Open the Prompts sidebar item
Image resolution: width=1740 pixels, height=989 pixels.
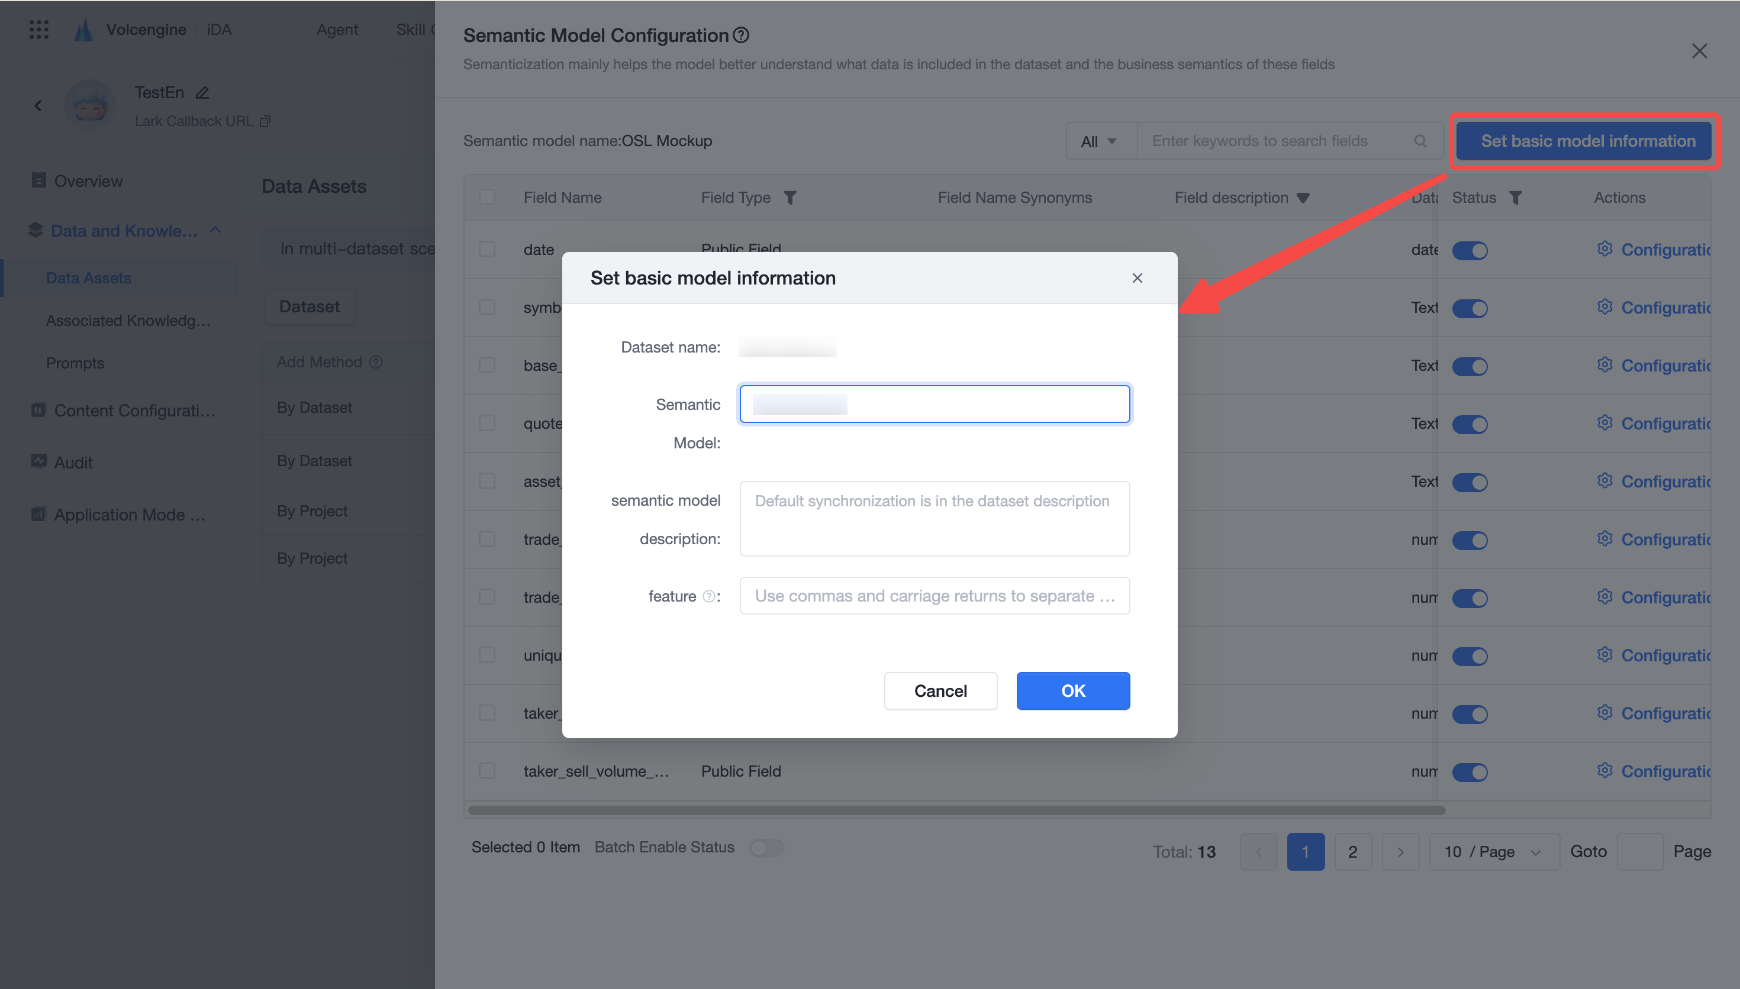75,363
